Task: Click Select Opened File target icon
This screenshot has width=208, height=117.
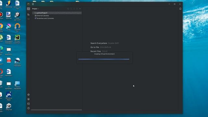Action: pos(68,9)
